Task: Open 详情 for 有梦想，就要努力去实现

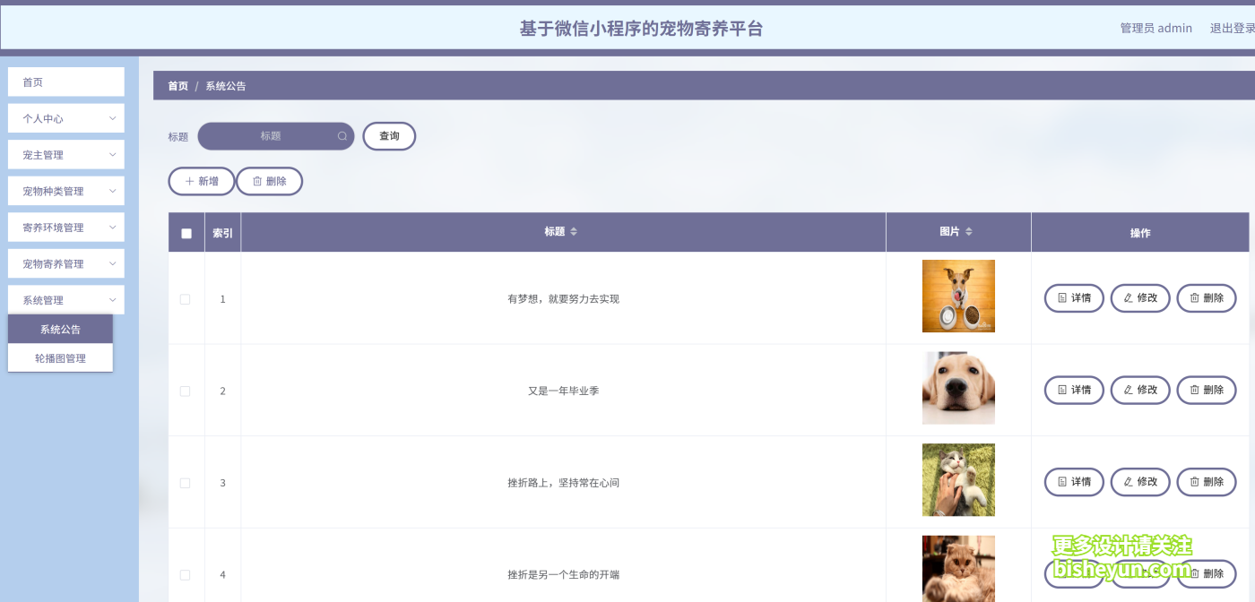Action: pos(1074,298)
